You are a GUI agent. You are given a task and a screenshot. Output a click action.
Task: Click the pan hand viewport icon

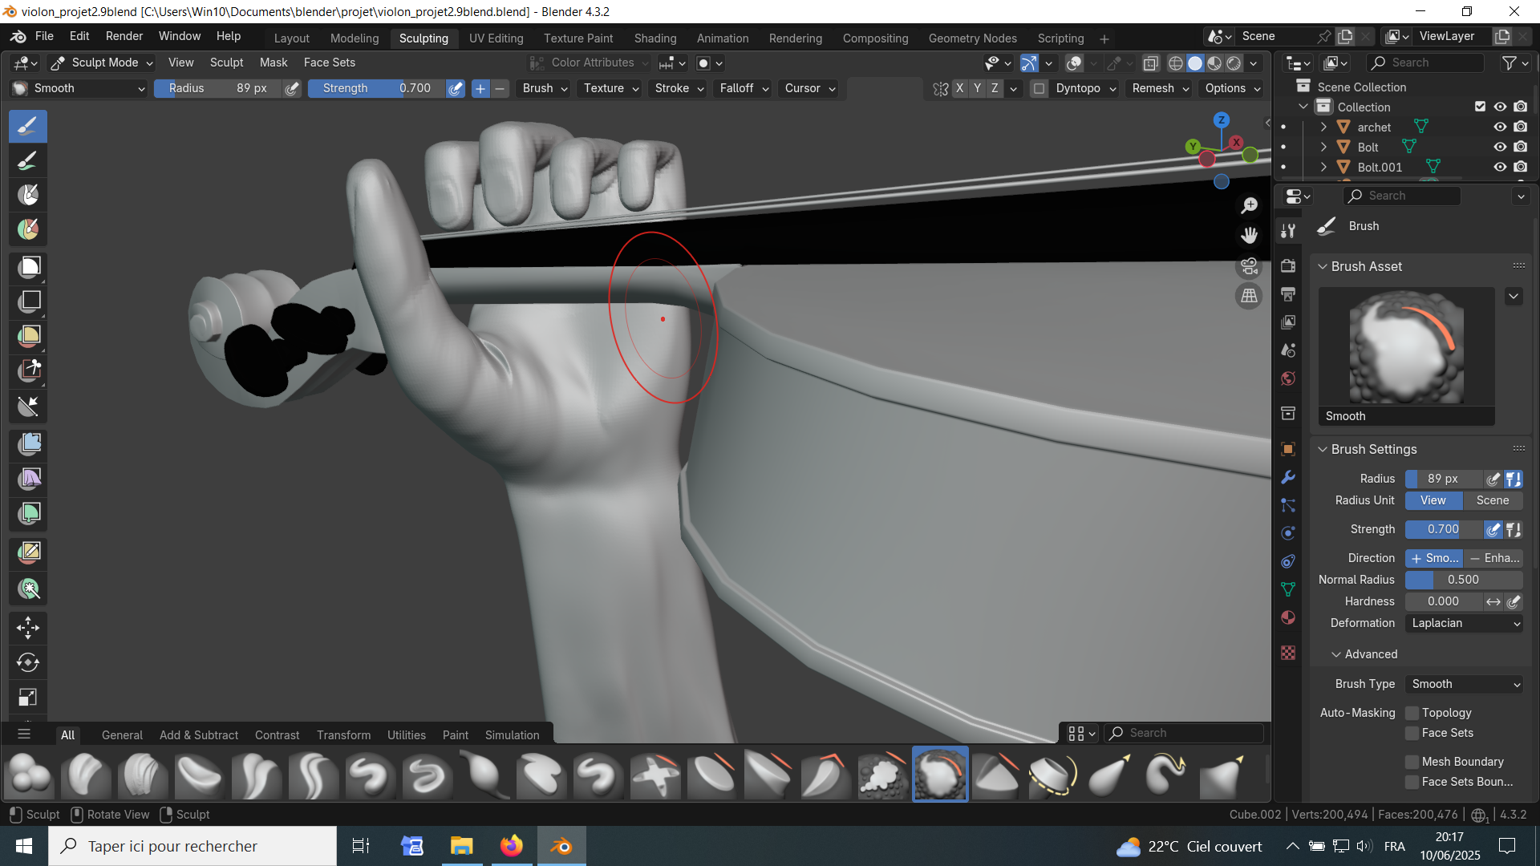click(x=1249, y=236)
